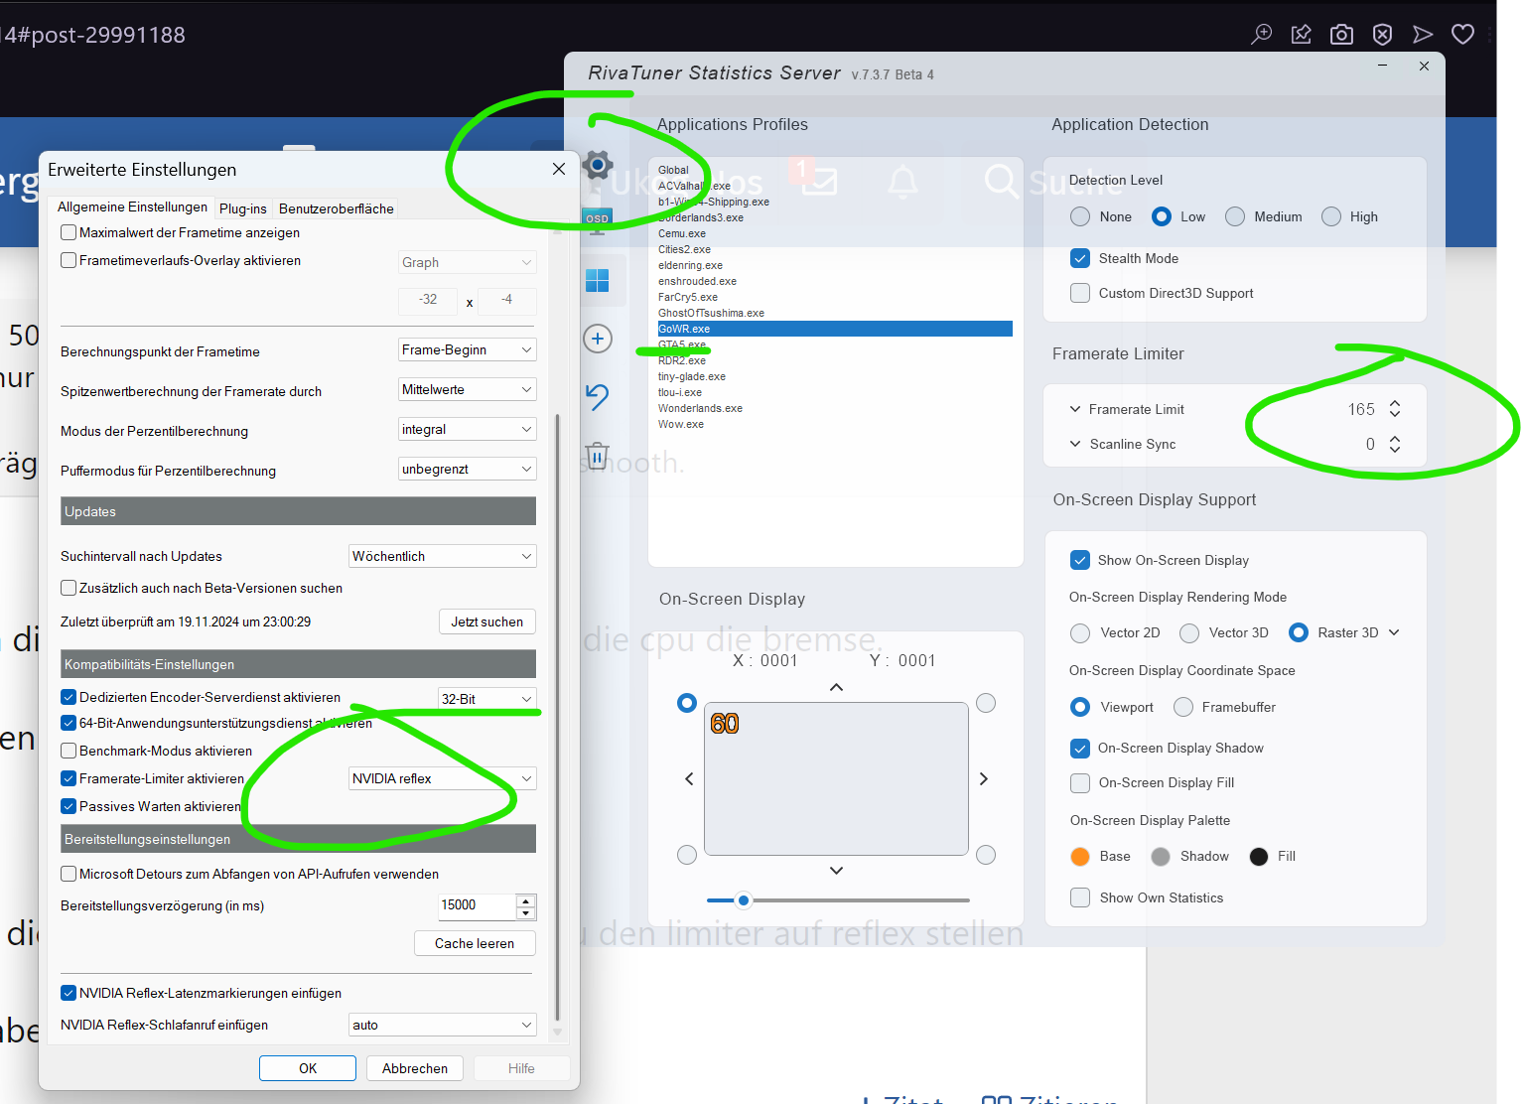Click the Jetzt suchen button
Screen dimensions: 1522x1104
coord(487,621)
